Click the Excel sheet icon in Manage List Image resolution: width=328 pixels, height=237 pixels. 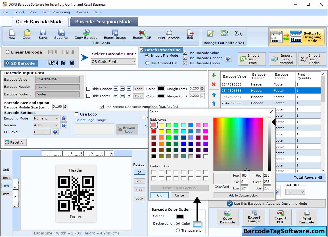coord(224,33)
